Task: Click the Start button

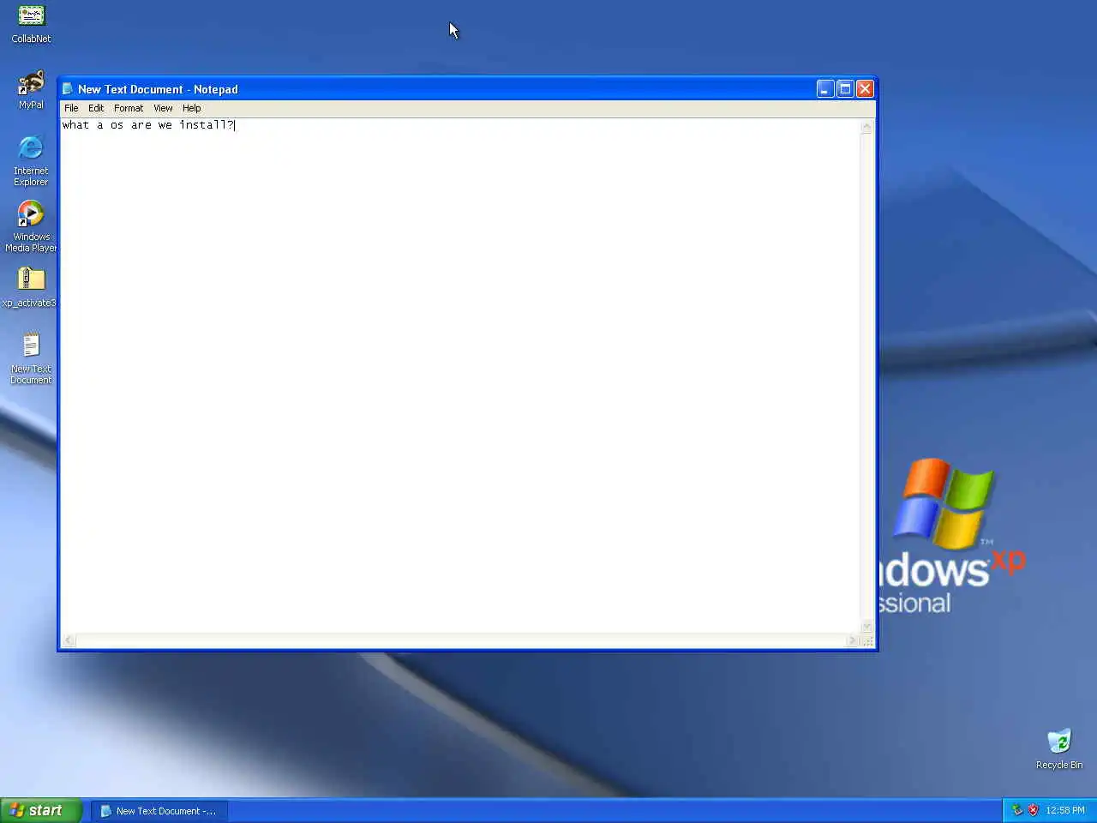Action: pyautogui.click(x=41, y=810)
